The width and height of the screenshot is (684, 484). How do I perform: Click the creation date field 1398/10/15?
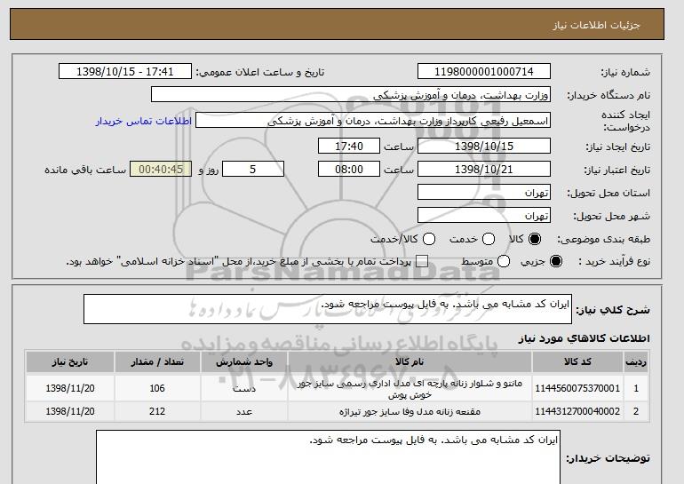coord(484,146)
